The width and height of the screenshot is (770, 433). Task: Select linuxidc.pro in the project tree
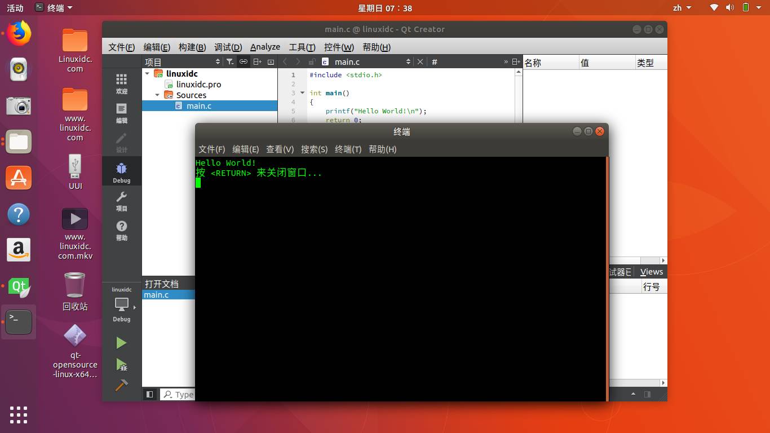tap(198, 84)
